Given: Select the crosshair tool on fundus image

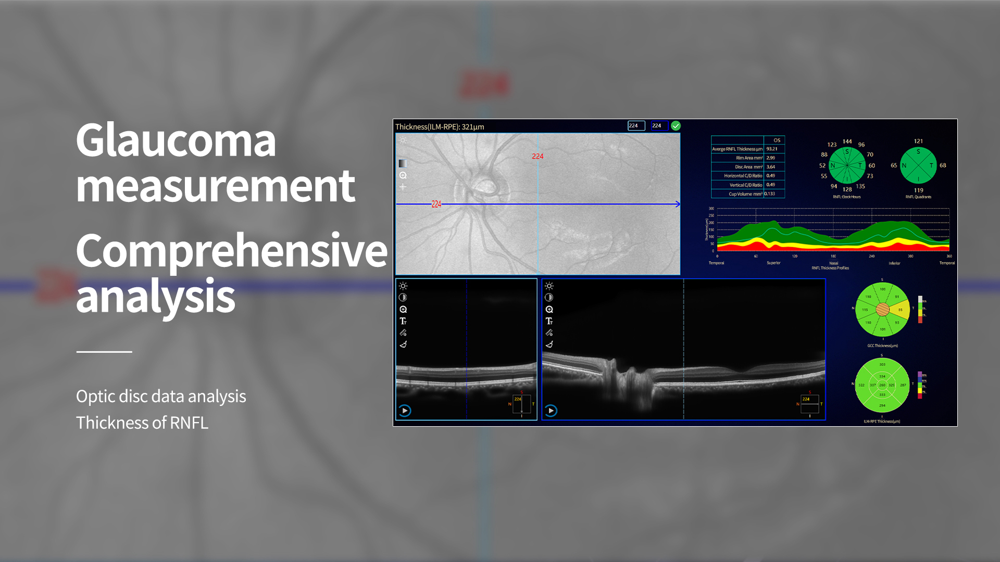Looking at the screenshot, I should pos(403,187).
